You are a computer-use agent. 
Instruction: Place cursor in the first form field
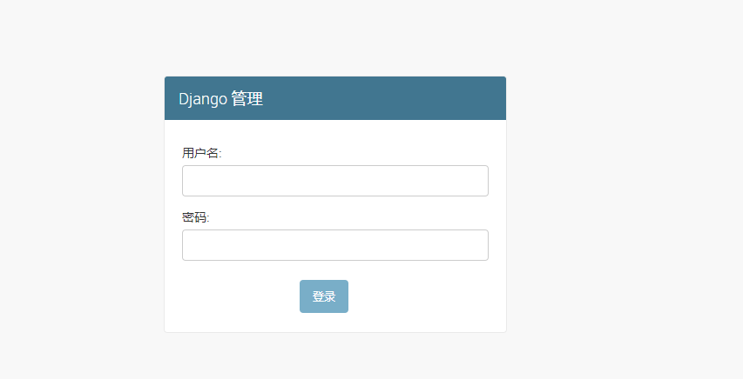(335, 181)
